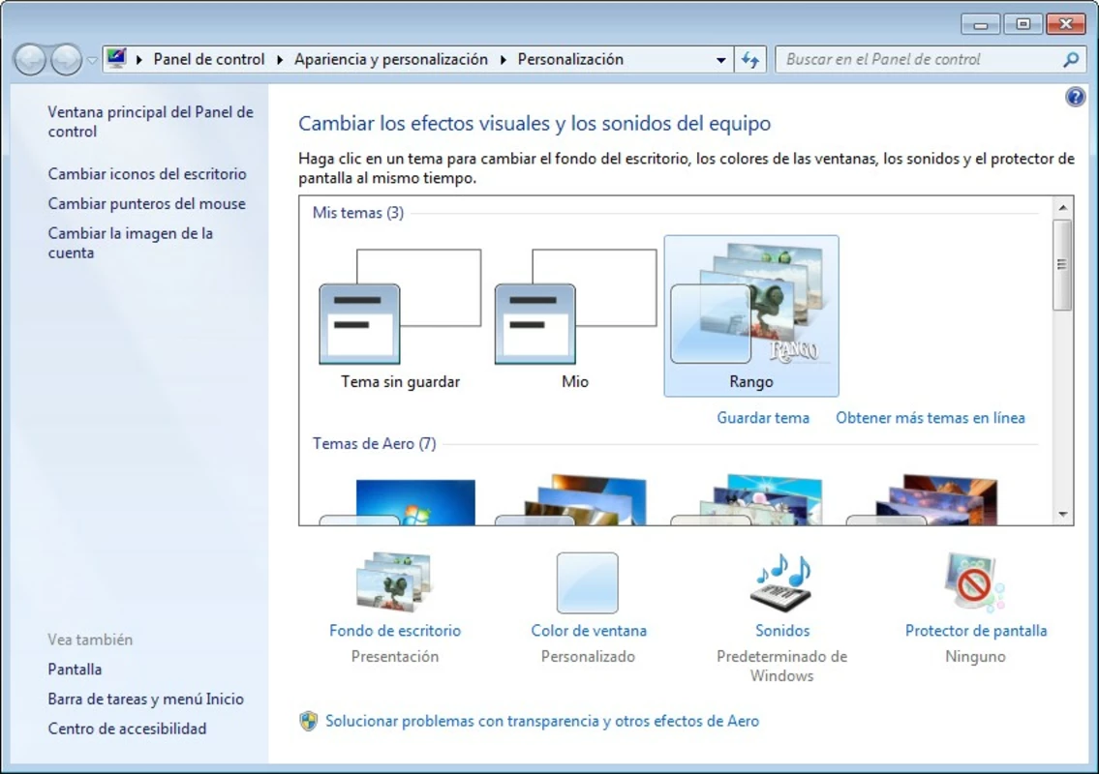Open 'Barra de tareas y menú Inicio'
Viewport: 1099px width, 774px height.
click(x=146, y=699)
